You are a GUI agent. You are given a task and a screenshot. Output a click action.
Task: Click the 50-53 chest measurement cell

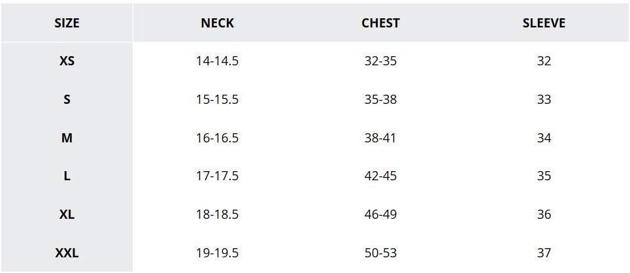[x=380, y=253]
